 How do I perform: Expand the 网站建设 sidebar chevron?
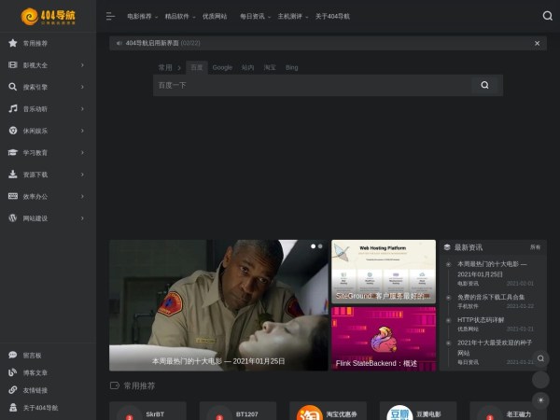(x=82, y=217)
